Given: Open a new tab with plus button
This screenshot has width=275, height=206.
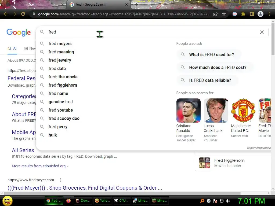Looking at the screenshot, I should coord(136,5).
